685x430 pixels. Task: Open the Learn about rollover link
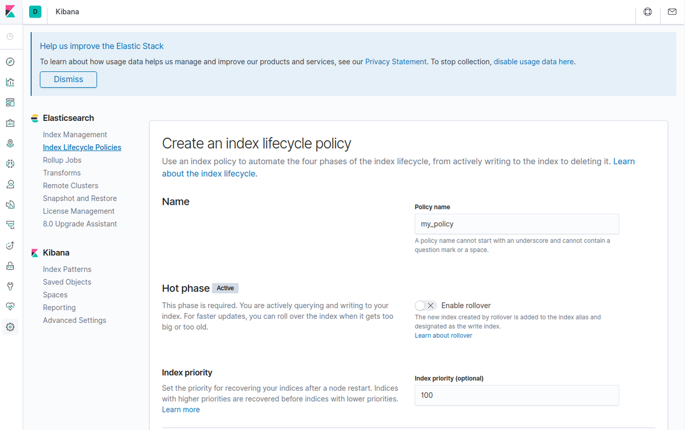pos(443,335)
